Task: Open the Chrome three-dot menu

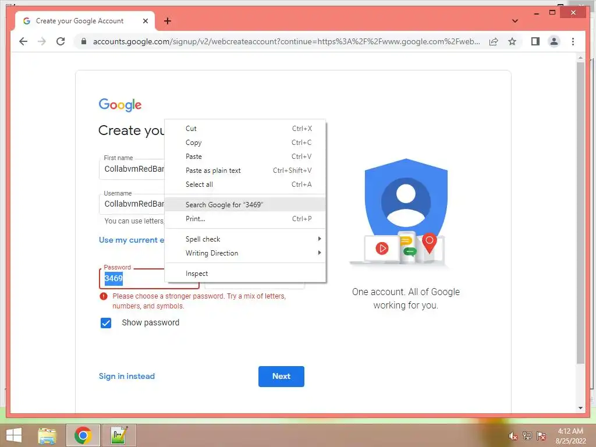Action: (x=573, y=41)
